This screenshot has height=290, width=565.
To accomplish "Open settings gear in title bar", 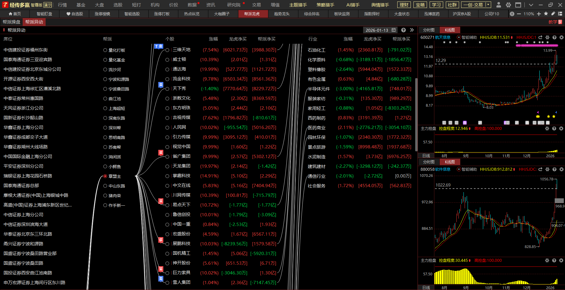I will [508, 5].
